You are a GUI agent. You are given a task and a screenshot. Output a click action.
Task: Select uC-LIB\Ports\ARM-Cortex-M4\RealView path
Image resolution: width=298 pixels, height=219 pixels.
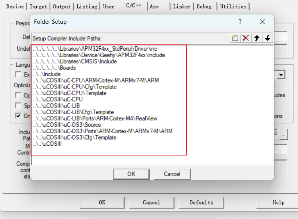point(95,118)
